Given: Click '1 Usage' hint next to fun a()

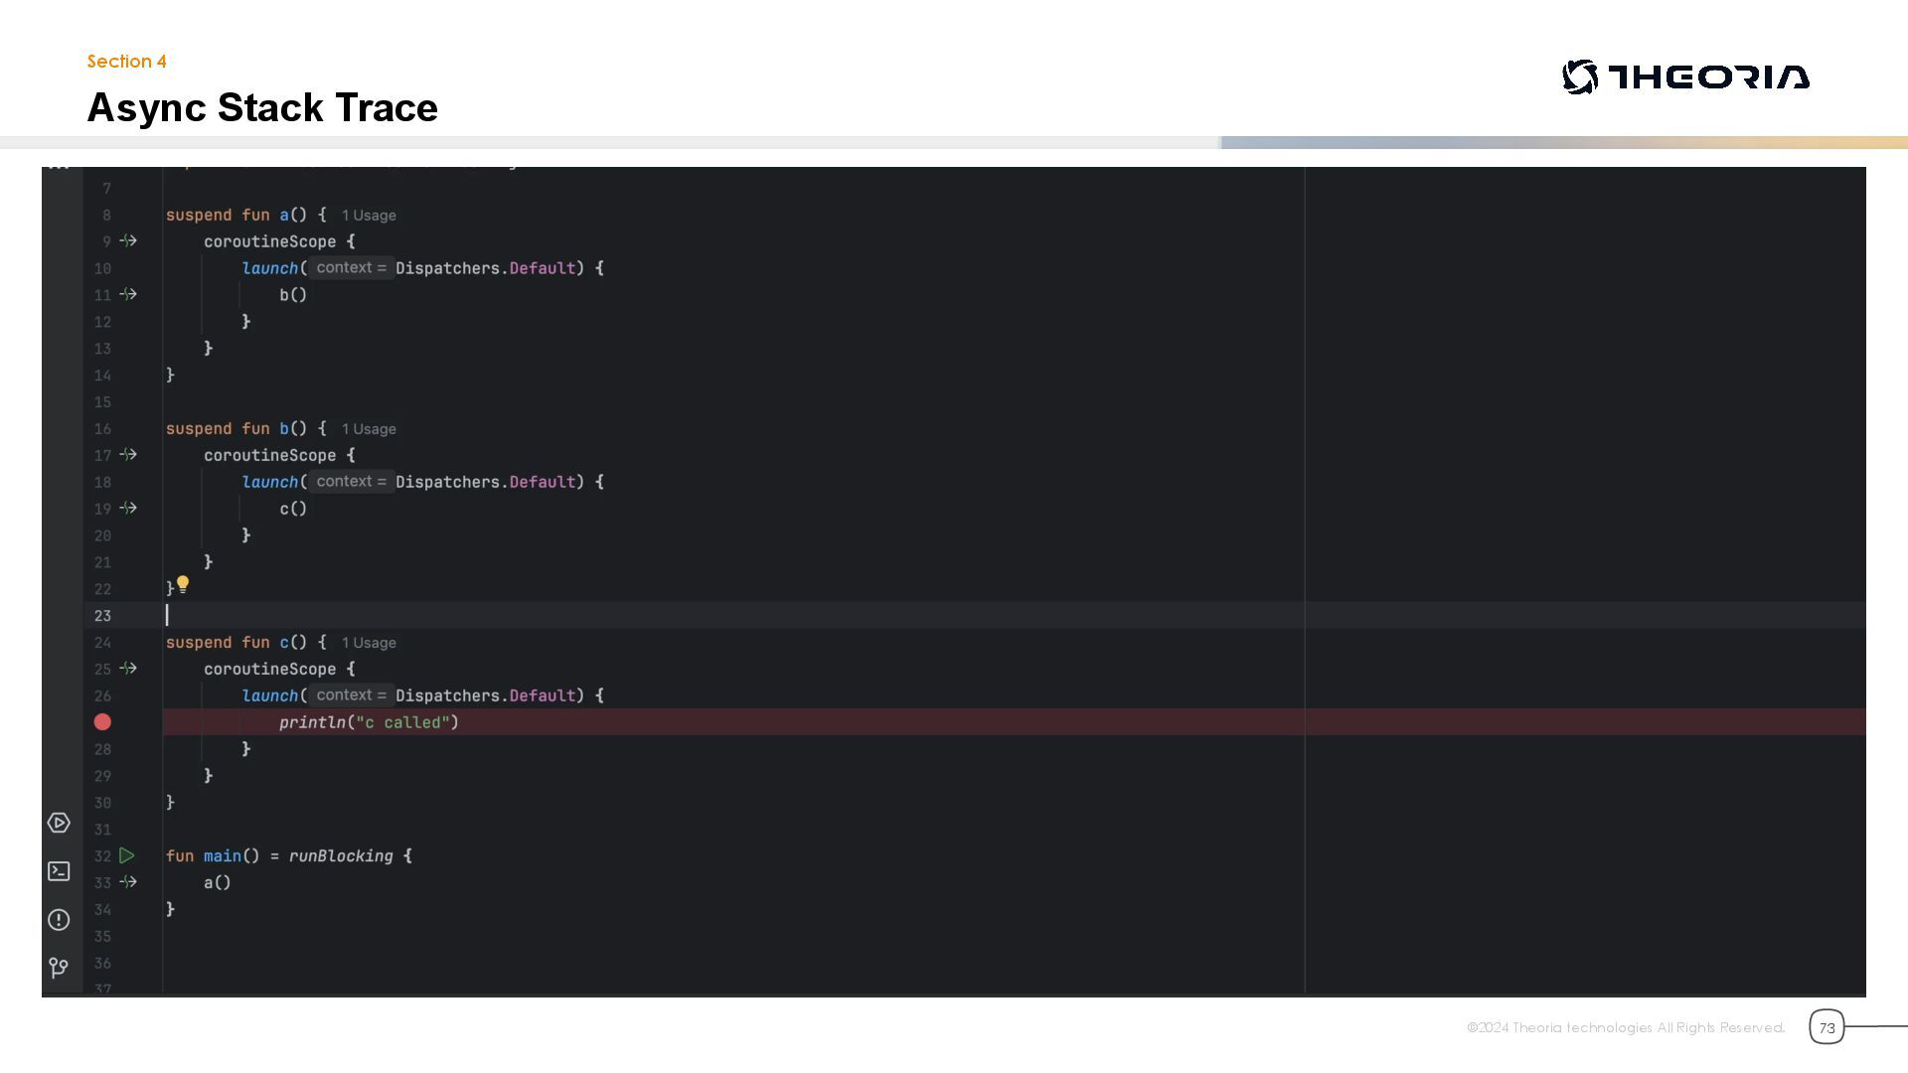Looking at the screenshot, I should coord(369,216).
